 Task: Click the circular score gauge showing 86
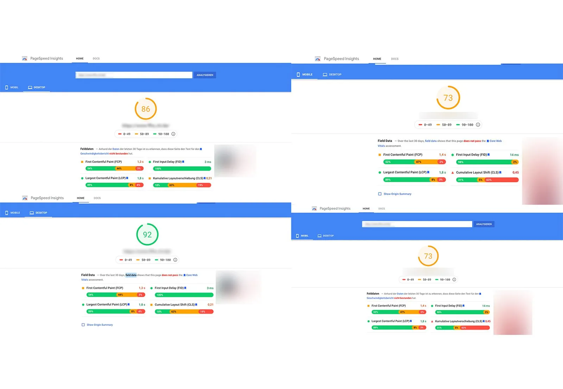click(146, 109)
